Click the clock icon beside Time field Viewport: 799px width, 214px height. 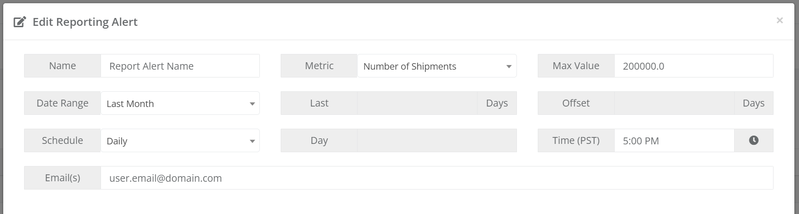(754, 140)
